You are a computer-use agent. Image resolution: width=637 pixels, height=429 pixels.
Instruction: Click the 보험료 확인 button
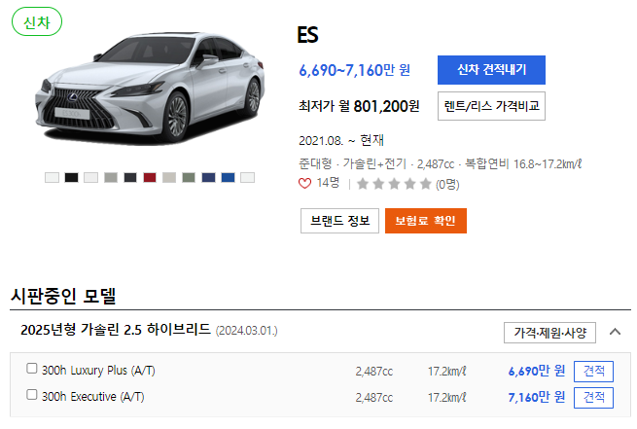[425, 221]
